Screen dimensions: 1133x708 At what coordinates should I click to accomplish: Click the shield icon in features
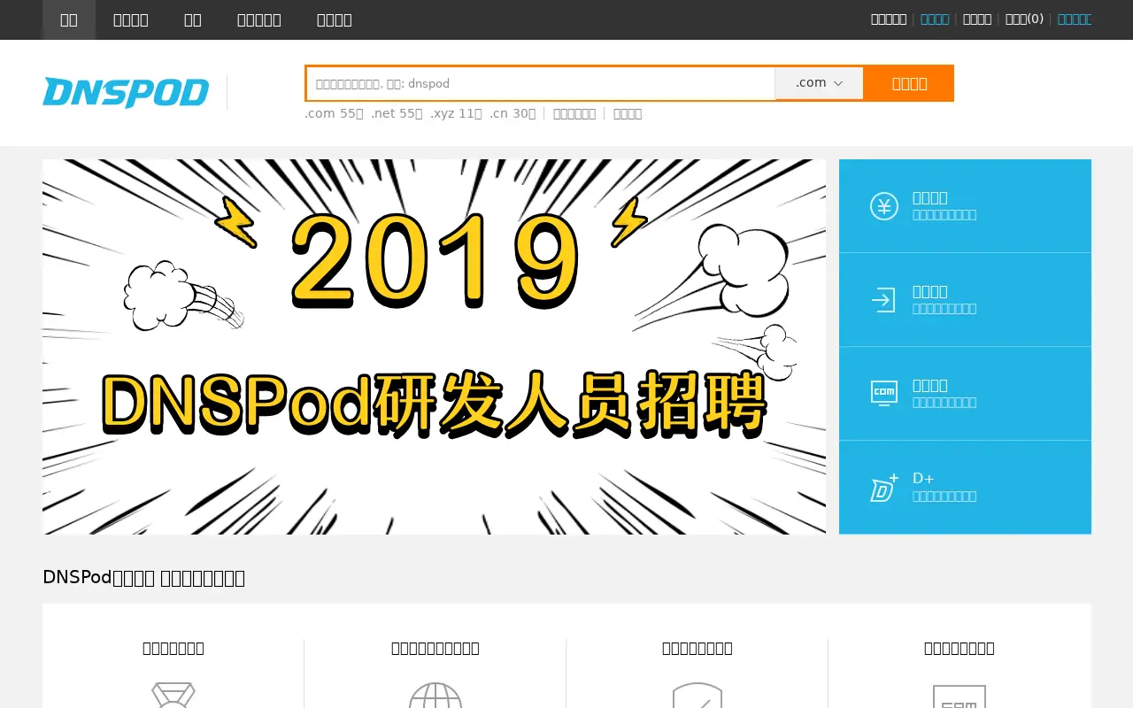pyautogui.click(x=698, y=696)
